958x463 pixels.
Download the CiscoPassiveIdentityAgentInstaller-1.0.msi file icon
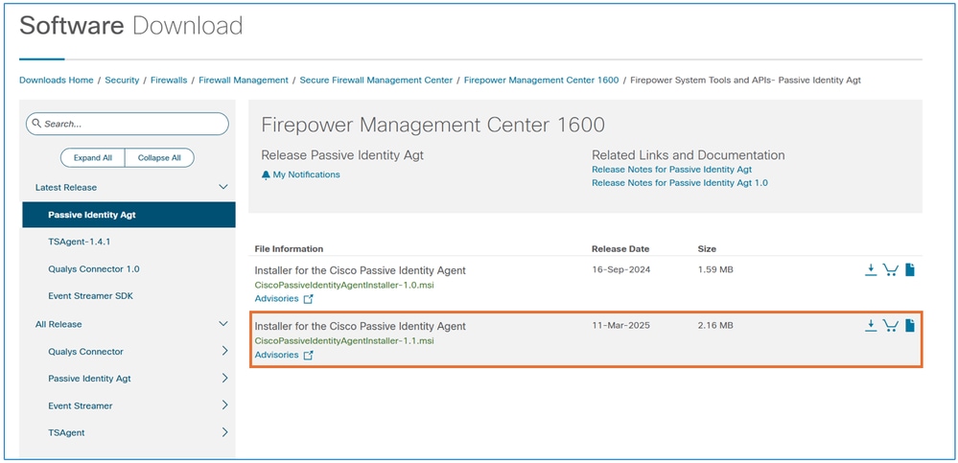[x=871, y=270]
